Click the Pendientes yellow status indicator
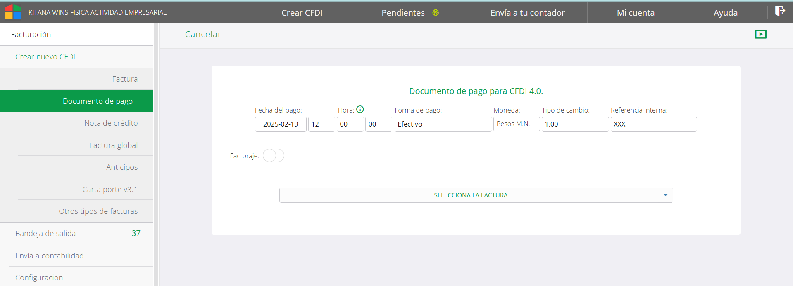Image resolution: width=793 pixels, height=286 pixels. (x=435, y=13)
